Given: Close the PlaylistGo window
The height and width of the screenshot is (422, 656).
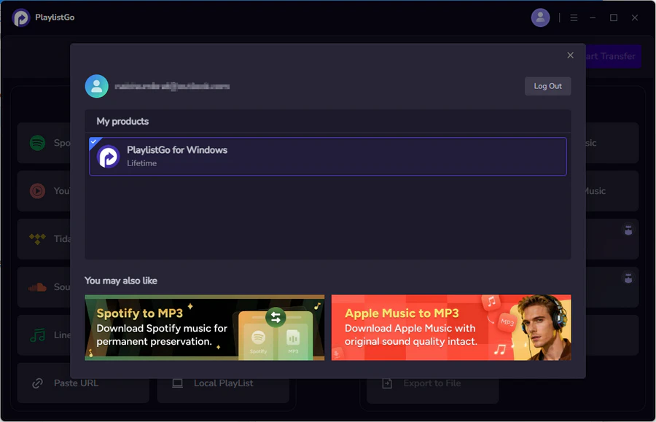Looking at the screenshot, I should point(635,17).
